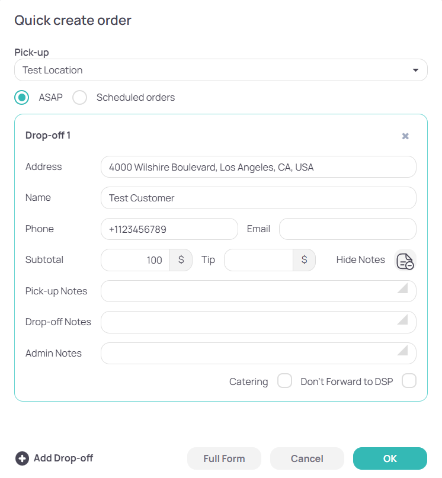Click the Quick create order title

coord(73,20)
